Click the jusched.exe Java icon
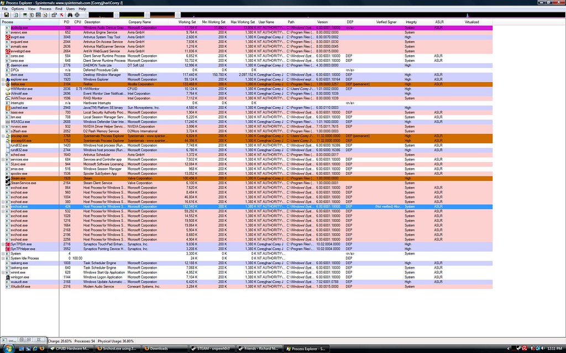The image size is (566, 353). [x=8, y=108]
